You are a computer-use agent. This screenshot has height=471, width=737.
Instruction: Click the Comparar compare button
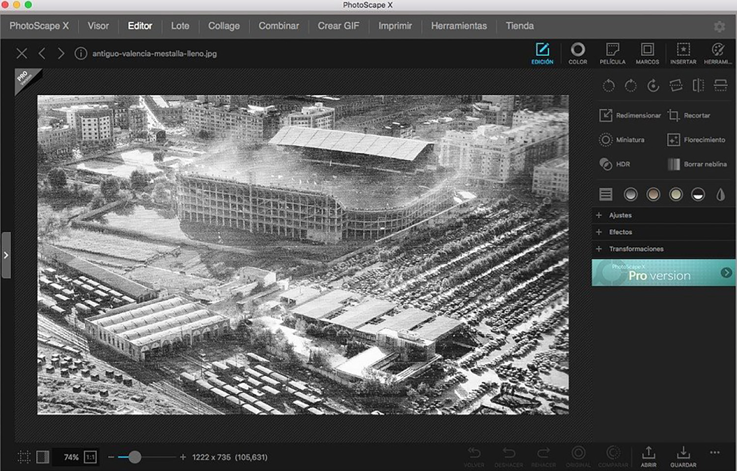coord(613,457)
